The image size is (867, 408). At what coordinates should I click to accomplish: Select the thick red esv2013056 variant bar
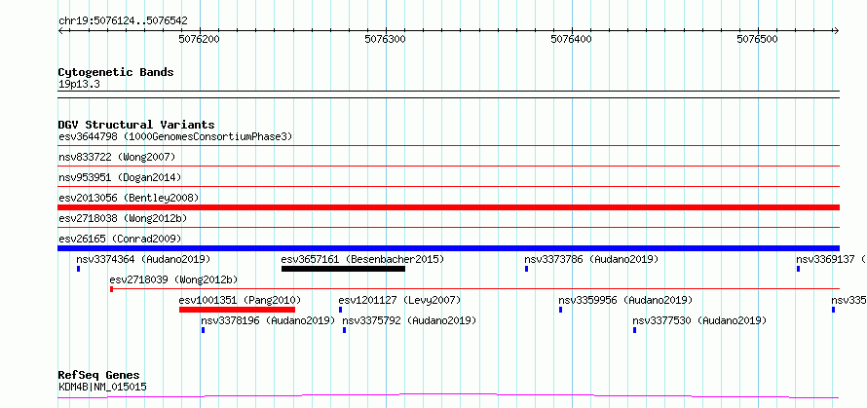coord(448,207)
